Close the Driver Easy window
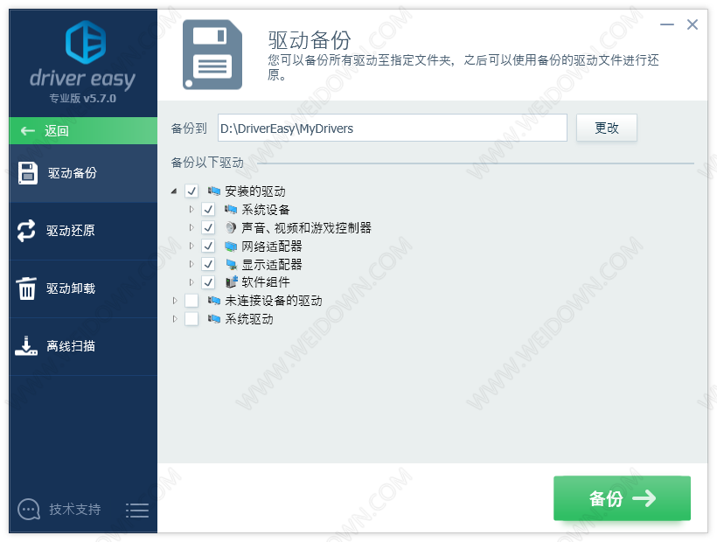 pyautogui.click(x=693, y=24)
